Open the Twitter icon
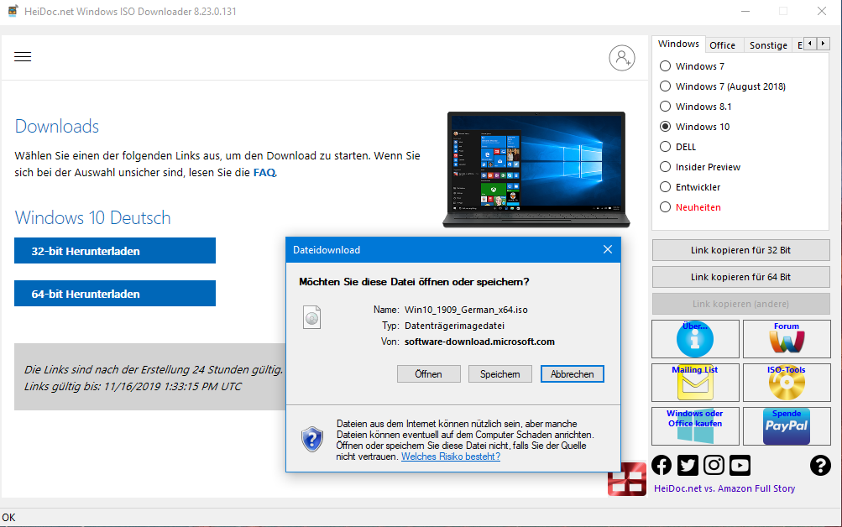This screenshot has height=527, width=842. click(688, 465)
